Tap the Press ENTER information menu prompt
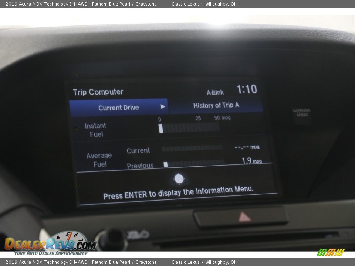Image resolution: width=355 pixels, height=266 pixels. pos(178,193)
